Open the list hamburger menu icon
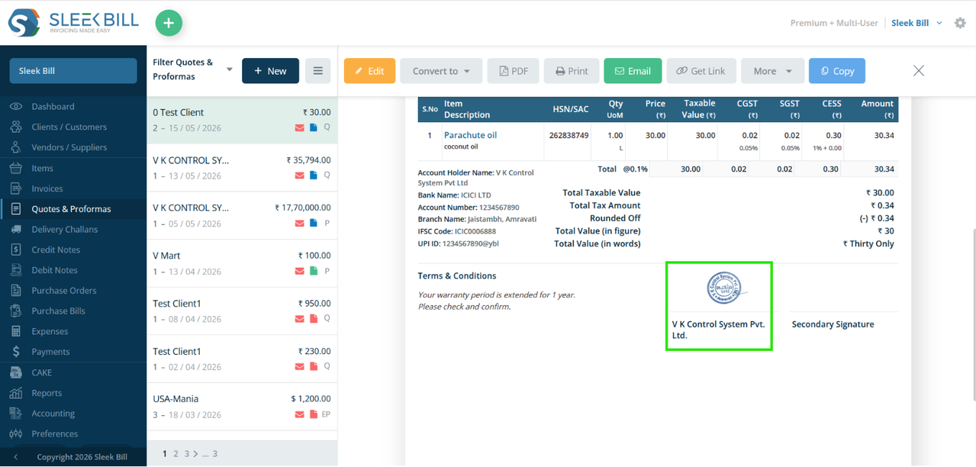Screen dimensions: 976x467 318,71
